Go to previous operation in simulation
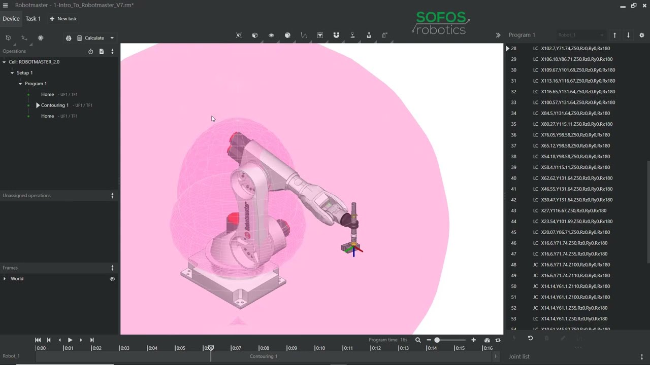This screenshot has height=365, width=650. 49,340
